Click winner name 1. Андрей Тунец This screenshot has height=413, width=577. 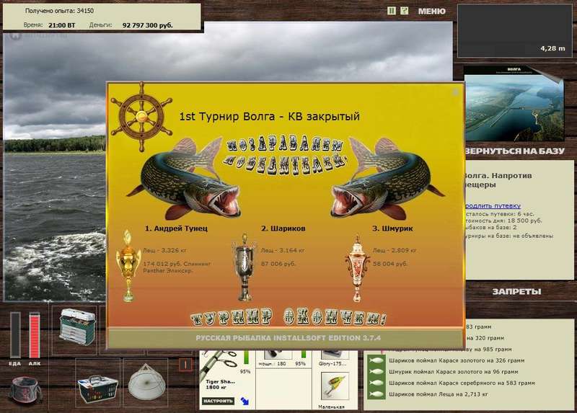click(x=176, y=228)
